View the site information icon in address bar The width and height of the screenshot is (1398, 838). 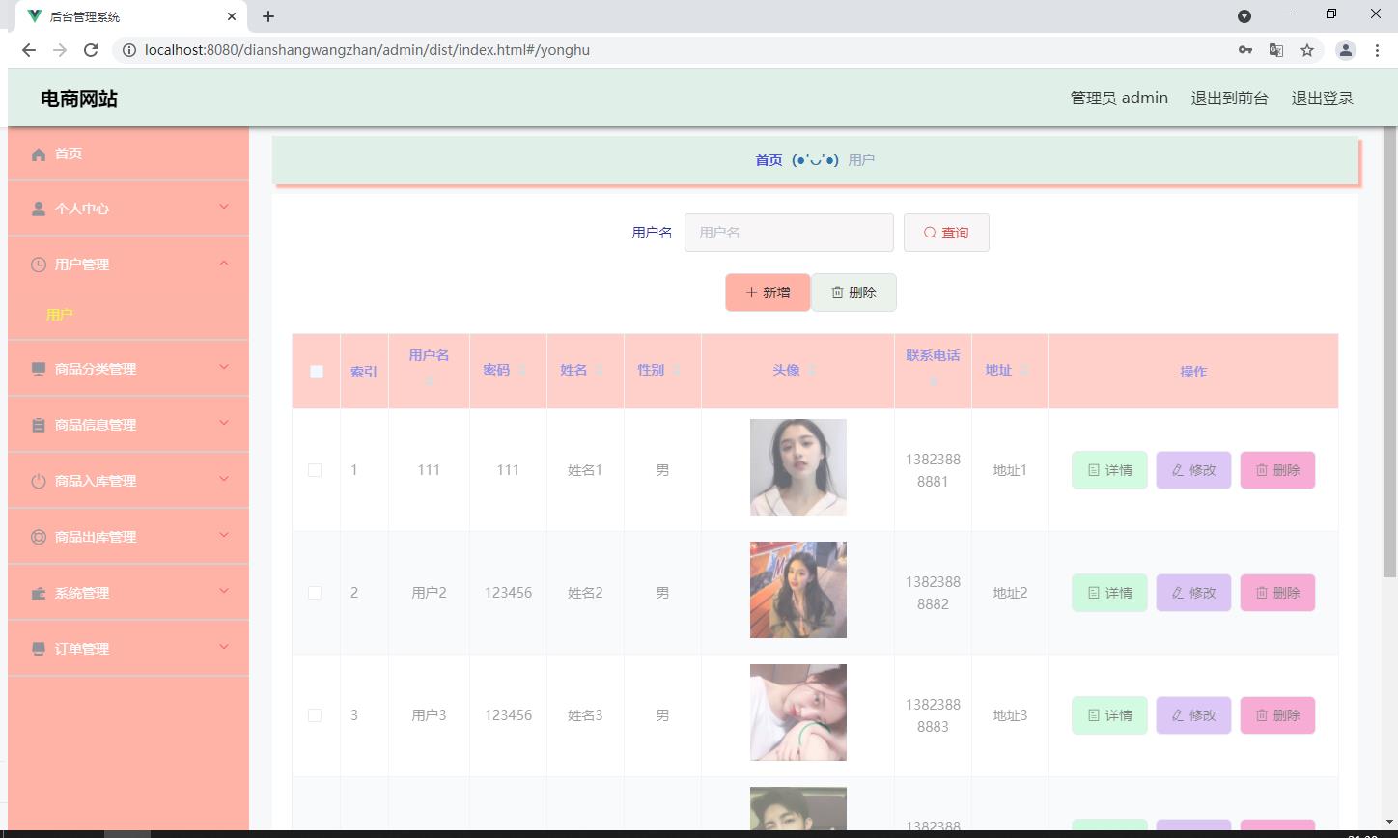128,50
